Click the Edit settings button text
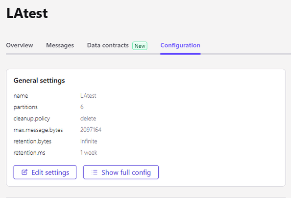Image resolution: width=291 pixels, height=198 pixels. tap(50, 172)
